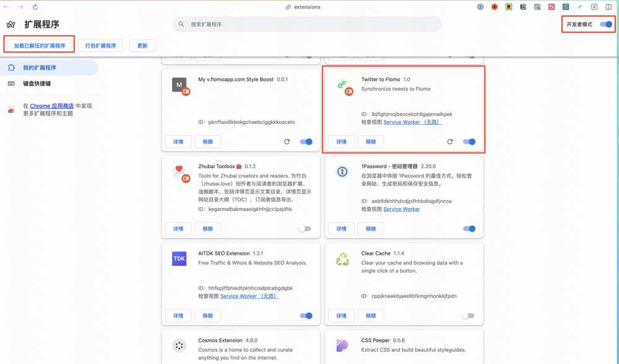Reload the My v.flomoapp.com Style Boost extension
The image size is (619, 364).
point(287,142)
